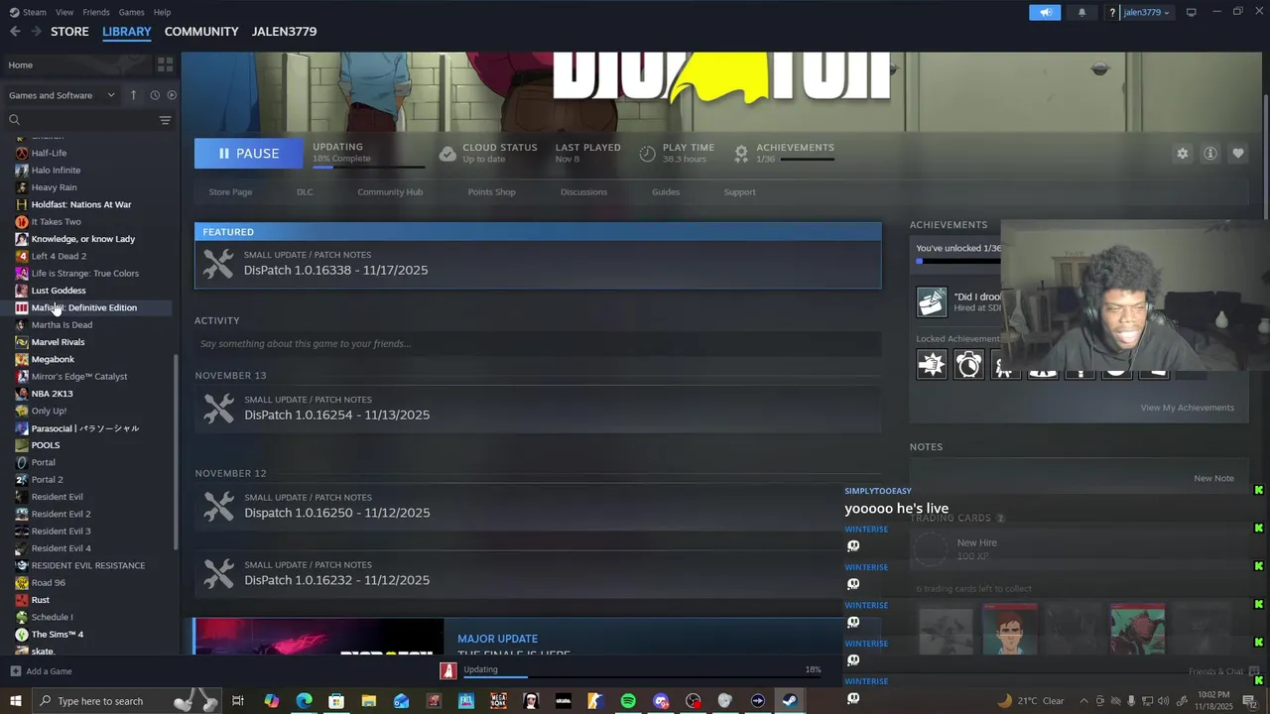This screenshot has width=1270, height=714.
Task: Open the JALEN3779 profile tab
Action: [284, 32]
